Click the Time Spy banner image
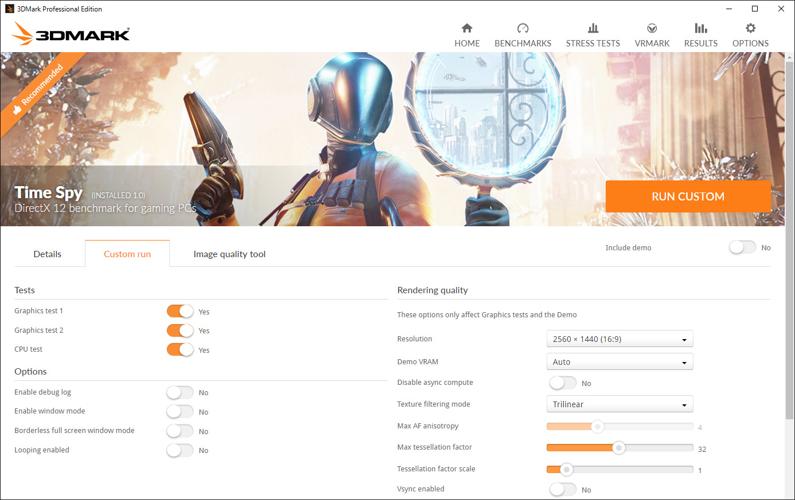795x500 pixels. [x=392, y=139]
